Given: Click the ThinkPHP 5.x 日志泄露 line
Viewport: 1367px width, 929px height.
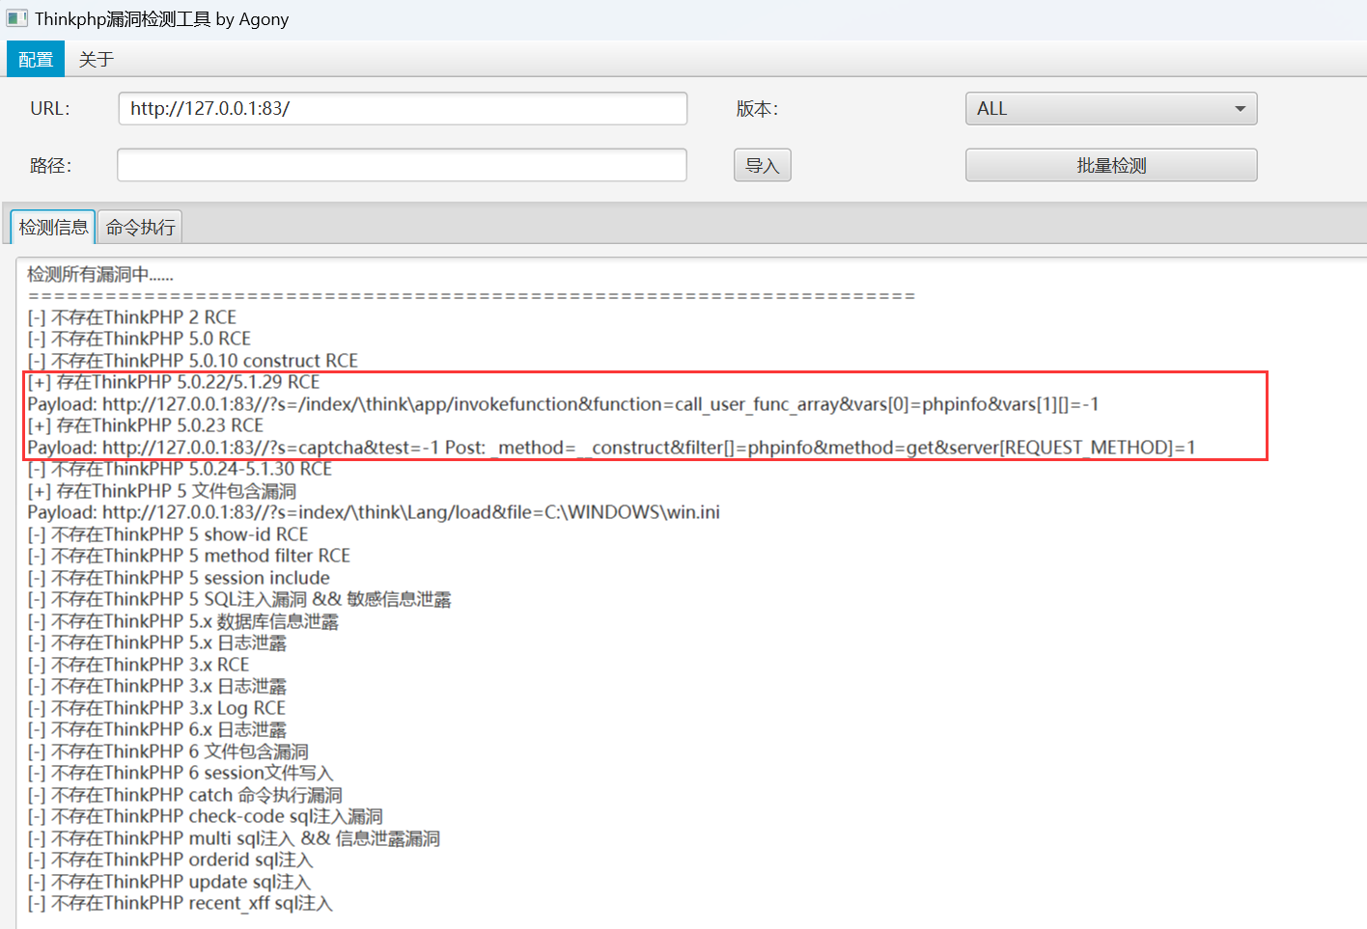Looking at the screenshot, I should click(157, 642).
